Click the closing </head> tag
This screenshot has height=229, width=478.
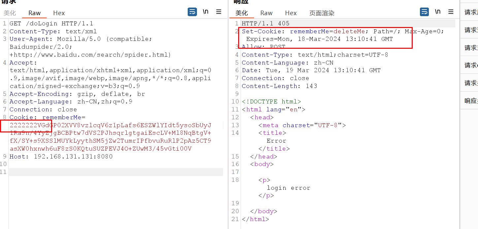pyautogui.click(x=264, y=157)
